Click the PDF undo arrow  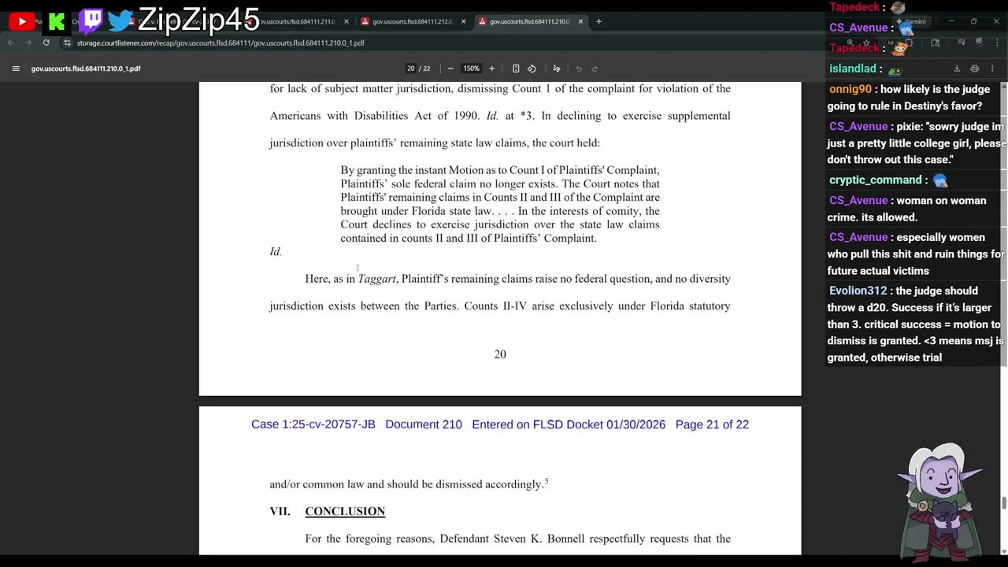[x=579, y=69]
